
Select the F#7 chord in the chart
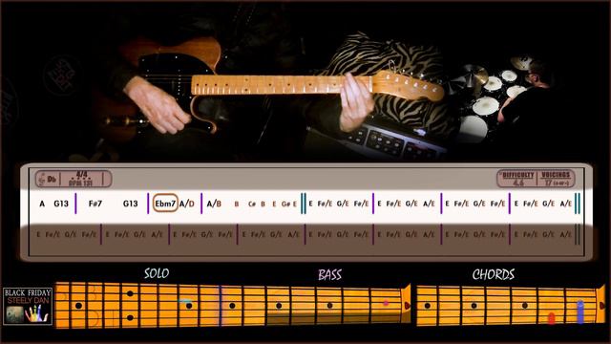pyautogui.click(x=95, y=204)
